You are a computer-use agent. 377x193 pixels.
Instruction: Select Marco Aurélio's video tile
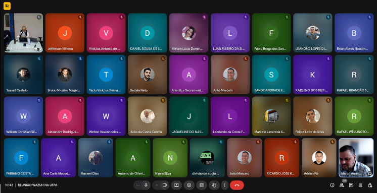point(356,158)
